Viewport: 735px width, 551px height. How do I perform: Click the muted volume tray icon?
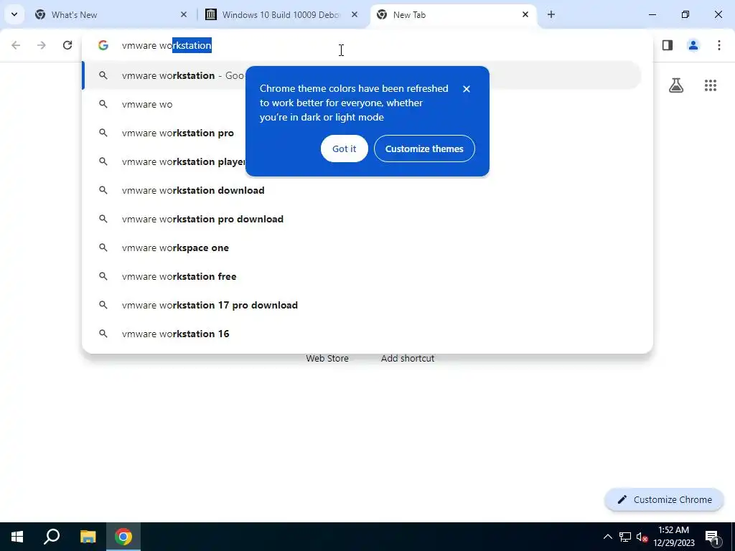(x=642, y=537)
